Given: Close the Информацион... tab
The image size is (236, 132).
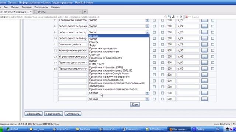Looking at the screenshot, I should (x=31, y=12).
